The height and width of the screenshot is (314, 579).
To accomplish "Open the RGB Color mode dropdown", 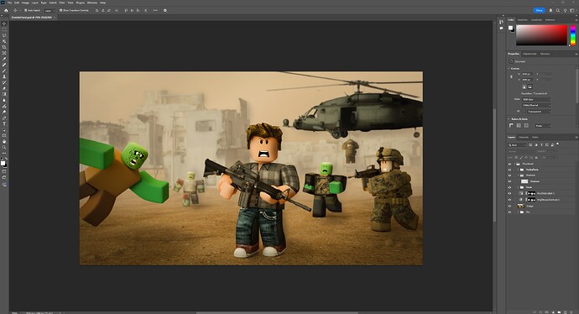I will [x=536, y=100].
